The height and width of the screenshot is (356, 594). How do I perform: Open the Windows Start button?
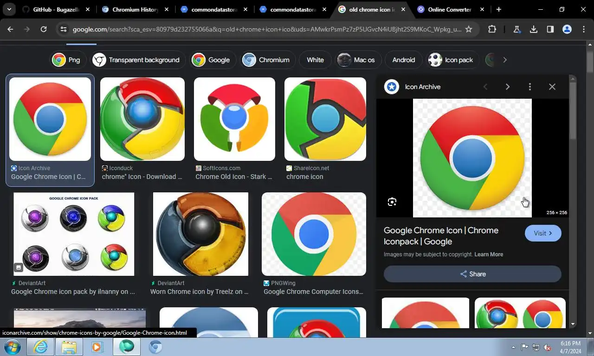(x=12, y=347)
